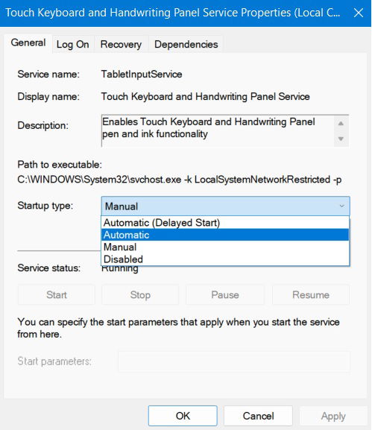Click display name Touch Keyboard text
Viewport: 372px width, 430px height.
click(206, 97)
